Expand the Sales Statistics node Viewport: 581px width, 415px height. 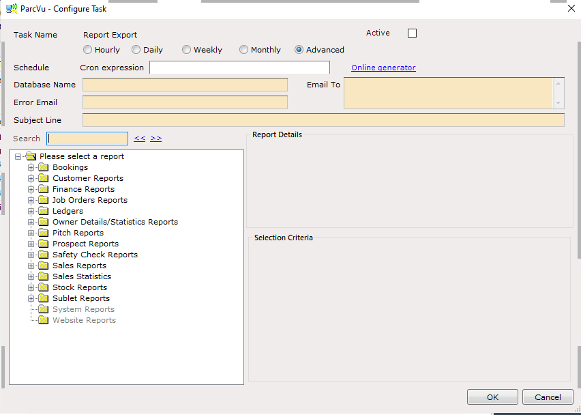point(31,276)
